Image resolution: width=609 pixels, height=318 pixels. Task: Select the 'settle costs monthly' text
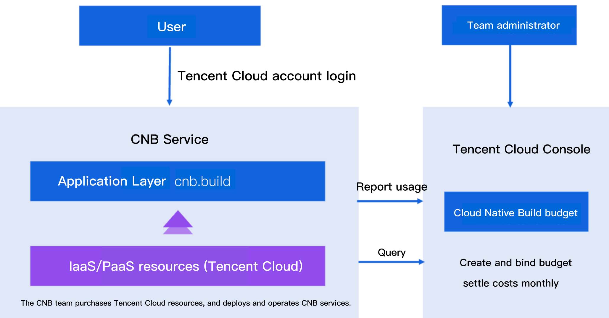[x=511, y=283]
